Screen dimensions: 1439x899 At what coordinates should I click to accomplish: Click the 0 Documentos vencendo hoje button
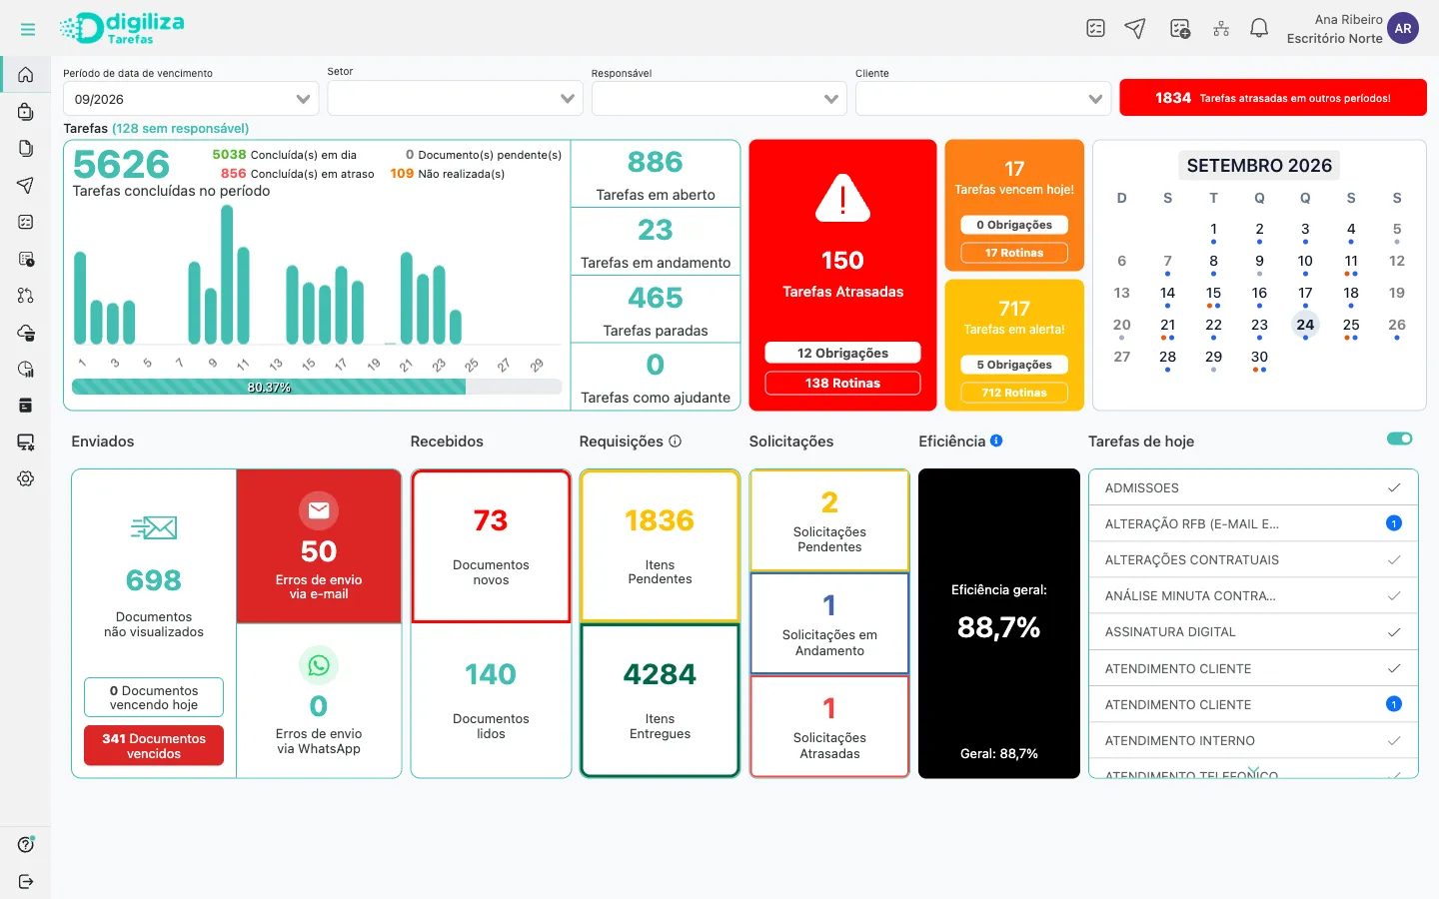pos(154,697)
